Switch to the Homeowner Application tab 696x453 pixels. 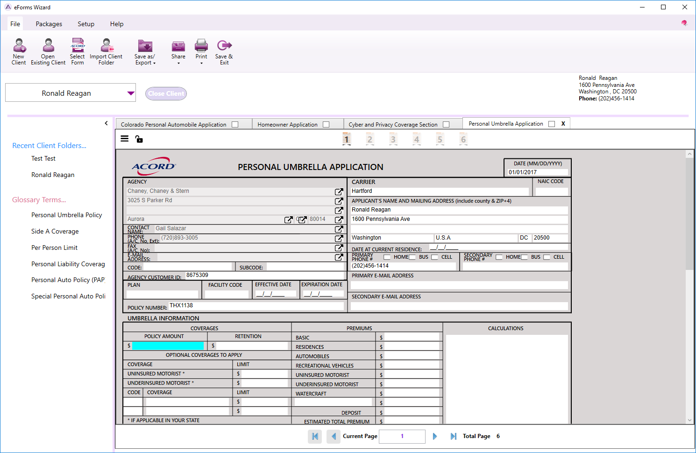(x=287, y=125)
